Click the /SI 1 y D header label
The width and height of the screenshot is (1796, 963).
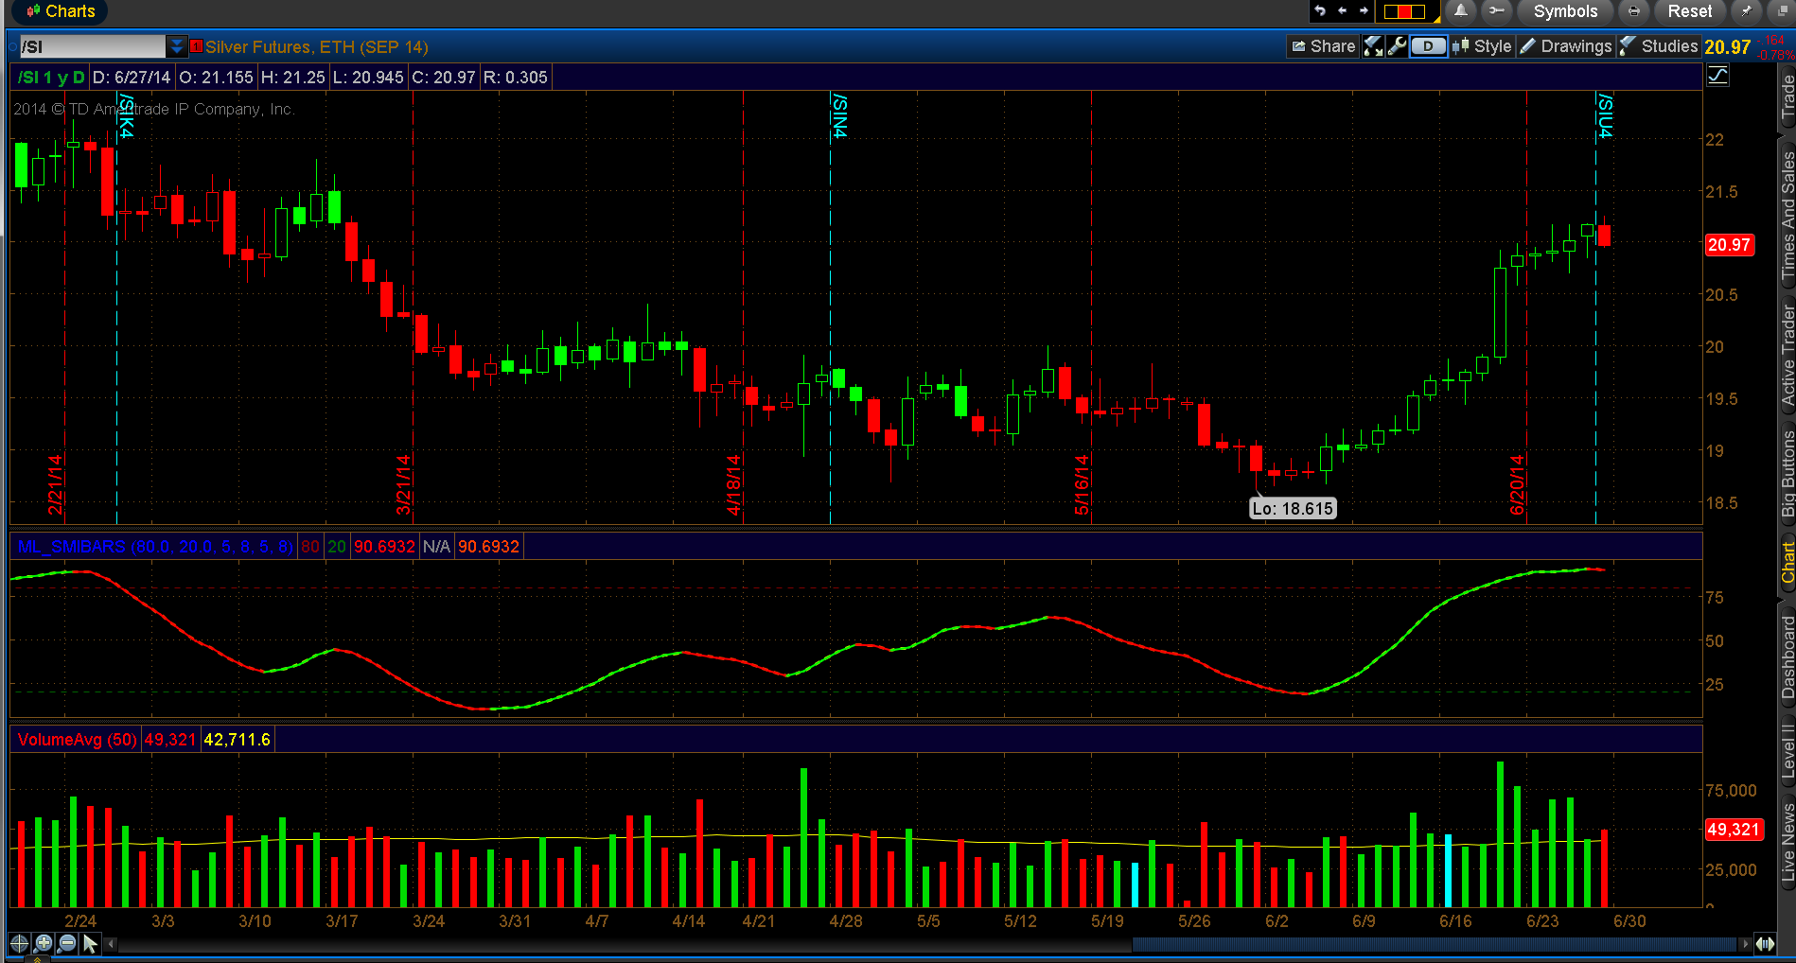click(51, 78)
